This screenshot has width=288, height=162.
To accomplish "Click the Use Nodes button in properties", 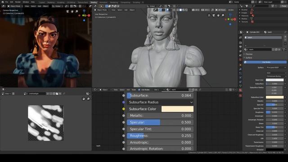I will coord(265,62).
